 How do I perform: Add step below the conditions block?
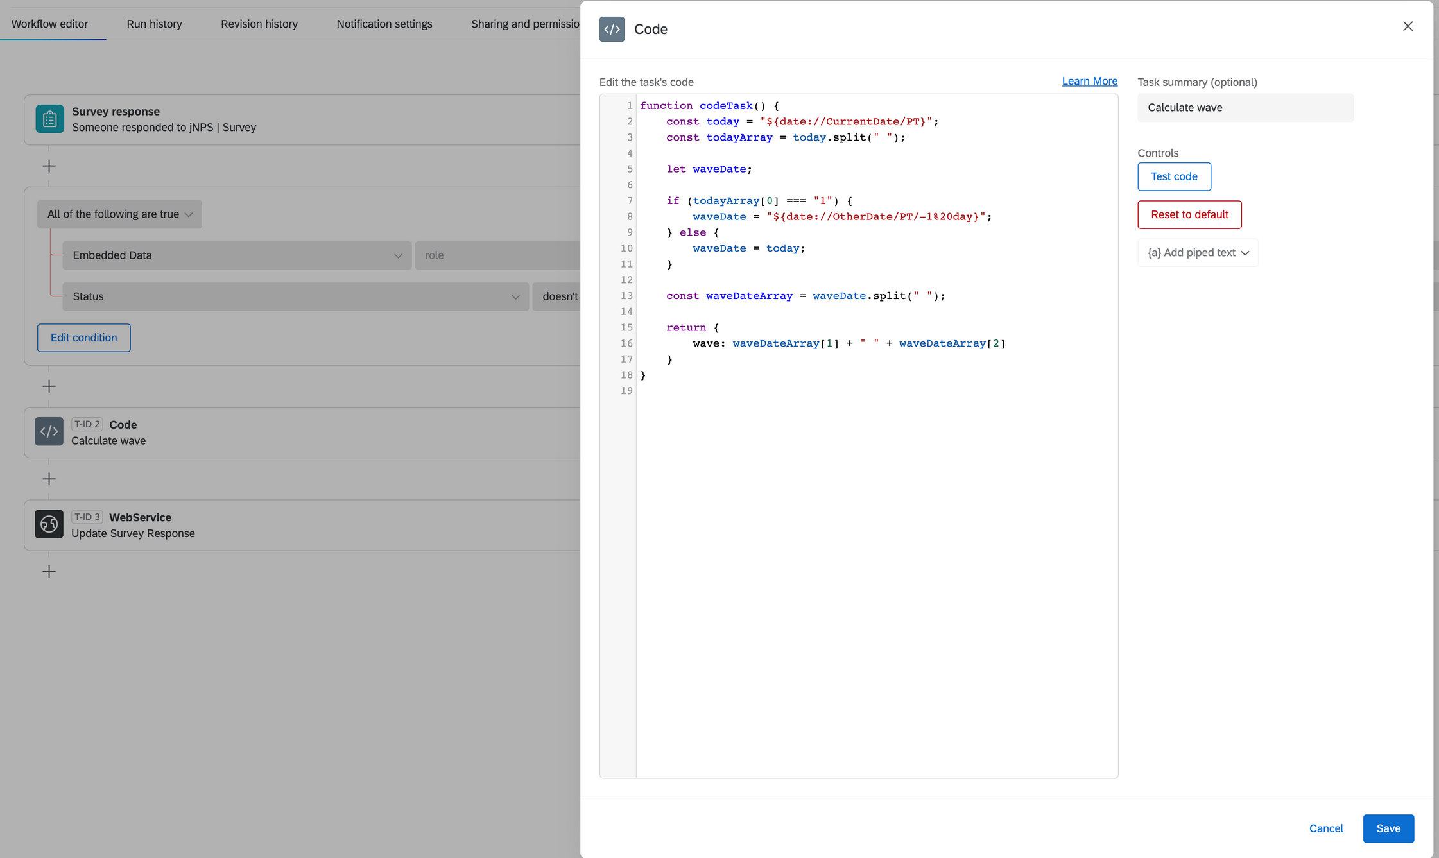pyautogui.click(x=49, y=386)
